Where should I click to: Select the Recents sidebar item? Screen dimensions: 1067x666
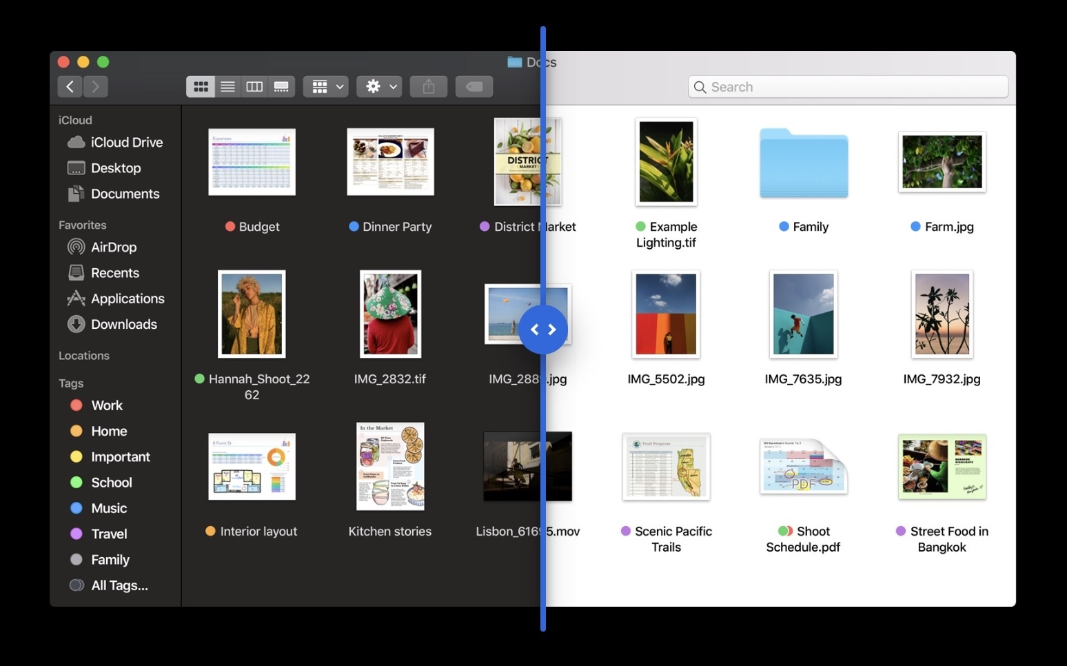point(114,273)
